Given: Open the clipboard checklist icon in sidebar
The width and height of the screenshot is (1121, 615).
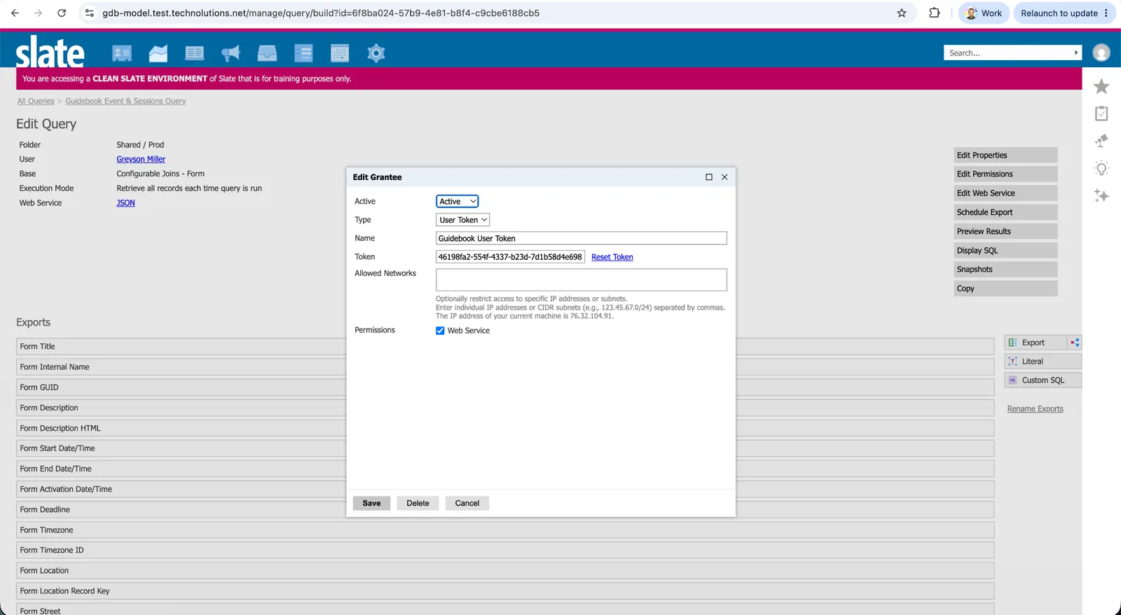Looking at the screenshot, I should coord(1101,113).
